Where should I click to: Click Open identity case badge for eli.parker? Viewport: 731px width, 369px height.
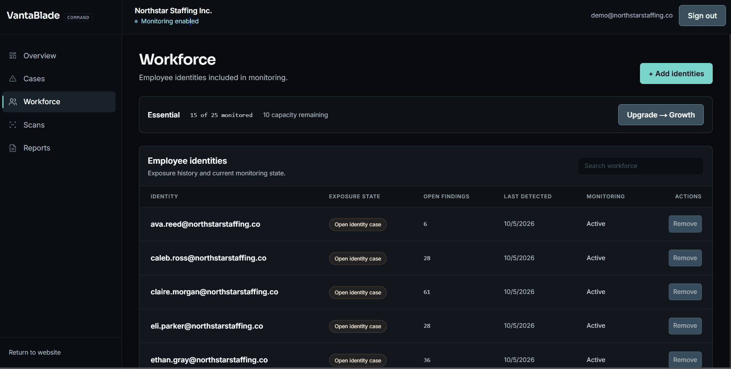tap(358, 326)
